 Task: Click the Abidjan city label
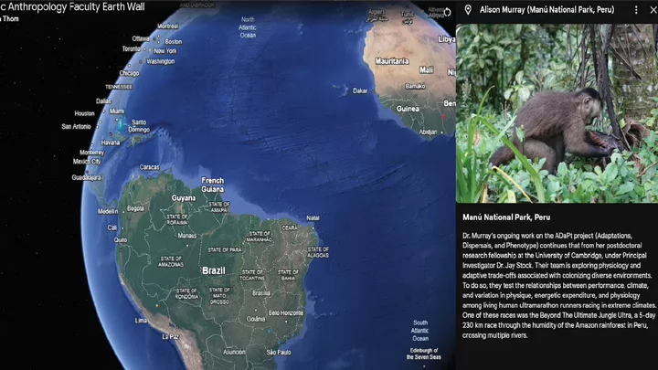pyautogui.click(x=428, y=132)
